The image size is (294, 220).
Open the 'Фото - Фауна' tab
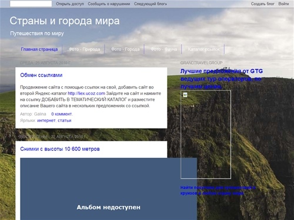pyautogui.click(x=163, y=49)
